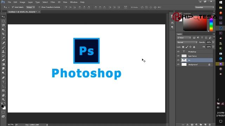Toggle lock position icon
Viewport: 225px width, 126px height.
tap(191, 47)
